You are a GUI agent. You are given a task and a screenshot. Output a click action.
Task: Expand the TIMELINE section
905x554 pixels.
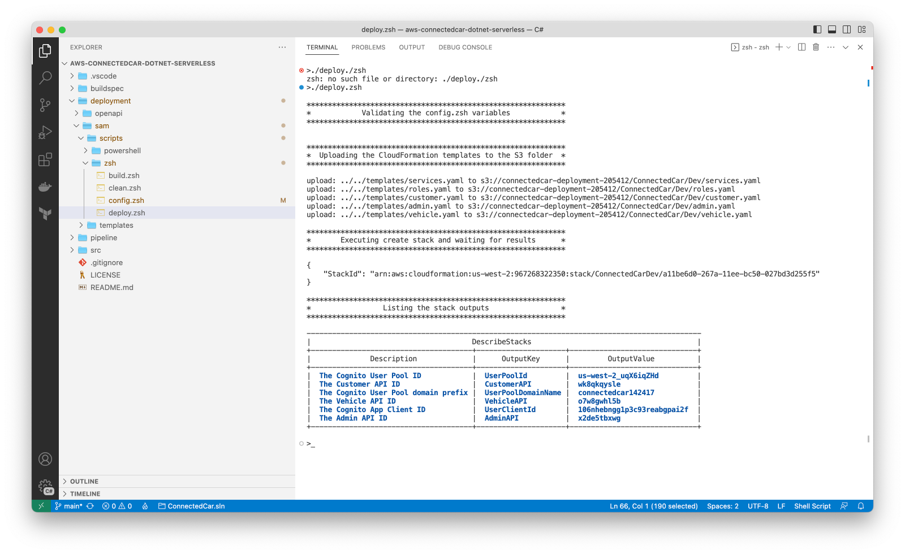pos(177,494)
